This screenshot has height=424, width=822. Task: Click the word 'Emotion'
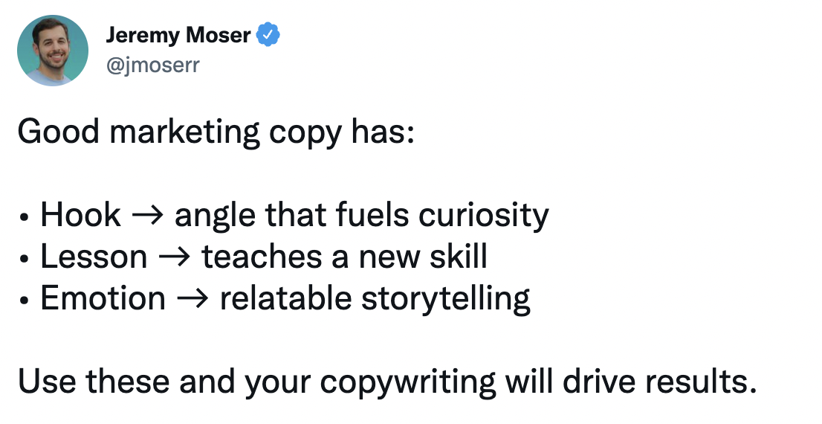click(x=103, y=299)
